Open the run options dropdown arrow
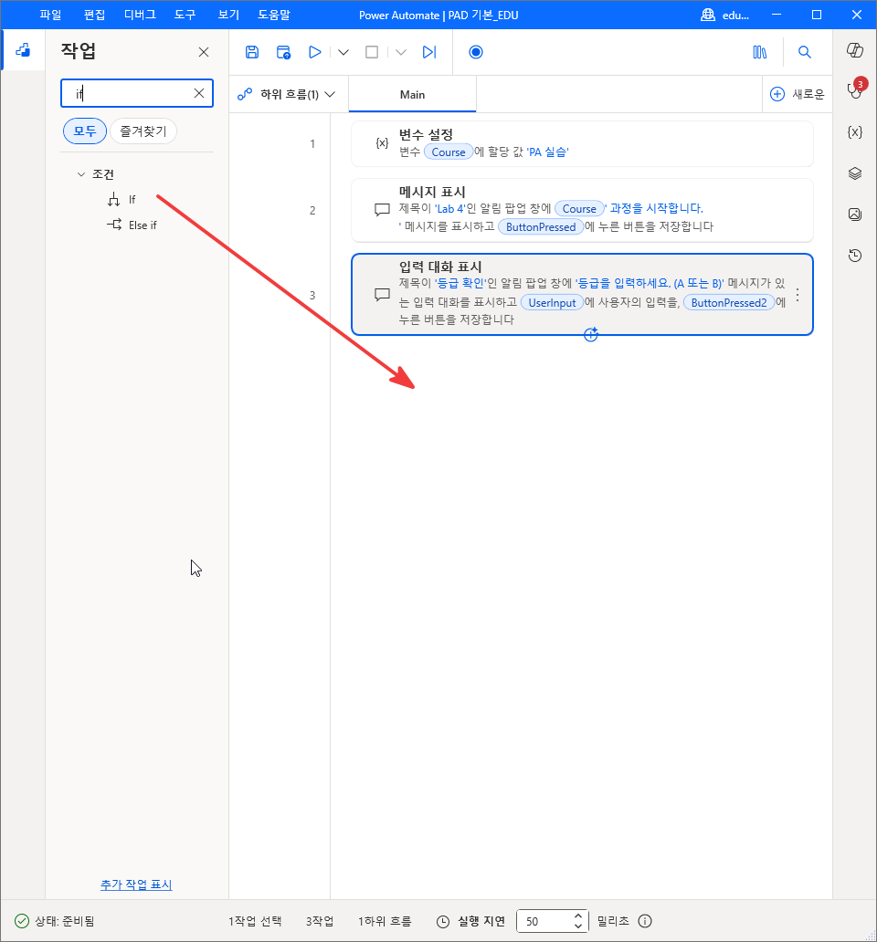 point(343,52)
